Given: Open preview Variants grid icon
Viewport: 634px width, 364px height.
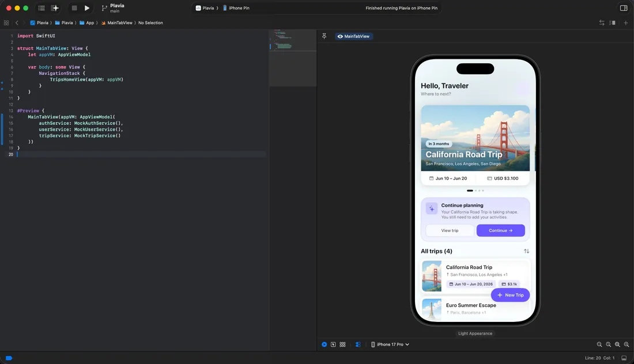Looking at the screenshot, I should 342,344.
